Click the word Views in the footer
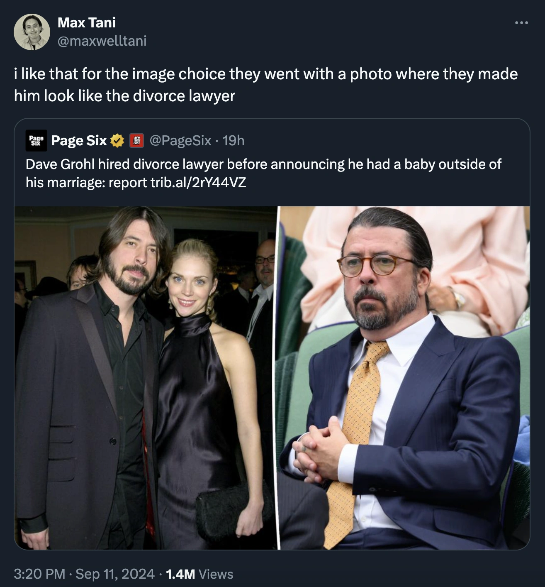Screen dimensions: 545x587 click(216, 574)
